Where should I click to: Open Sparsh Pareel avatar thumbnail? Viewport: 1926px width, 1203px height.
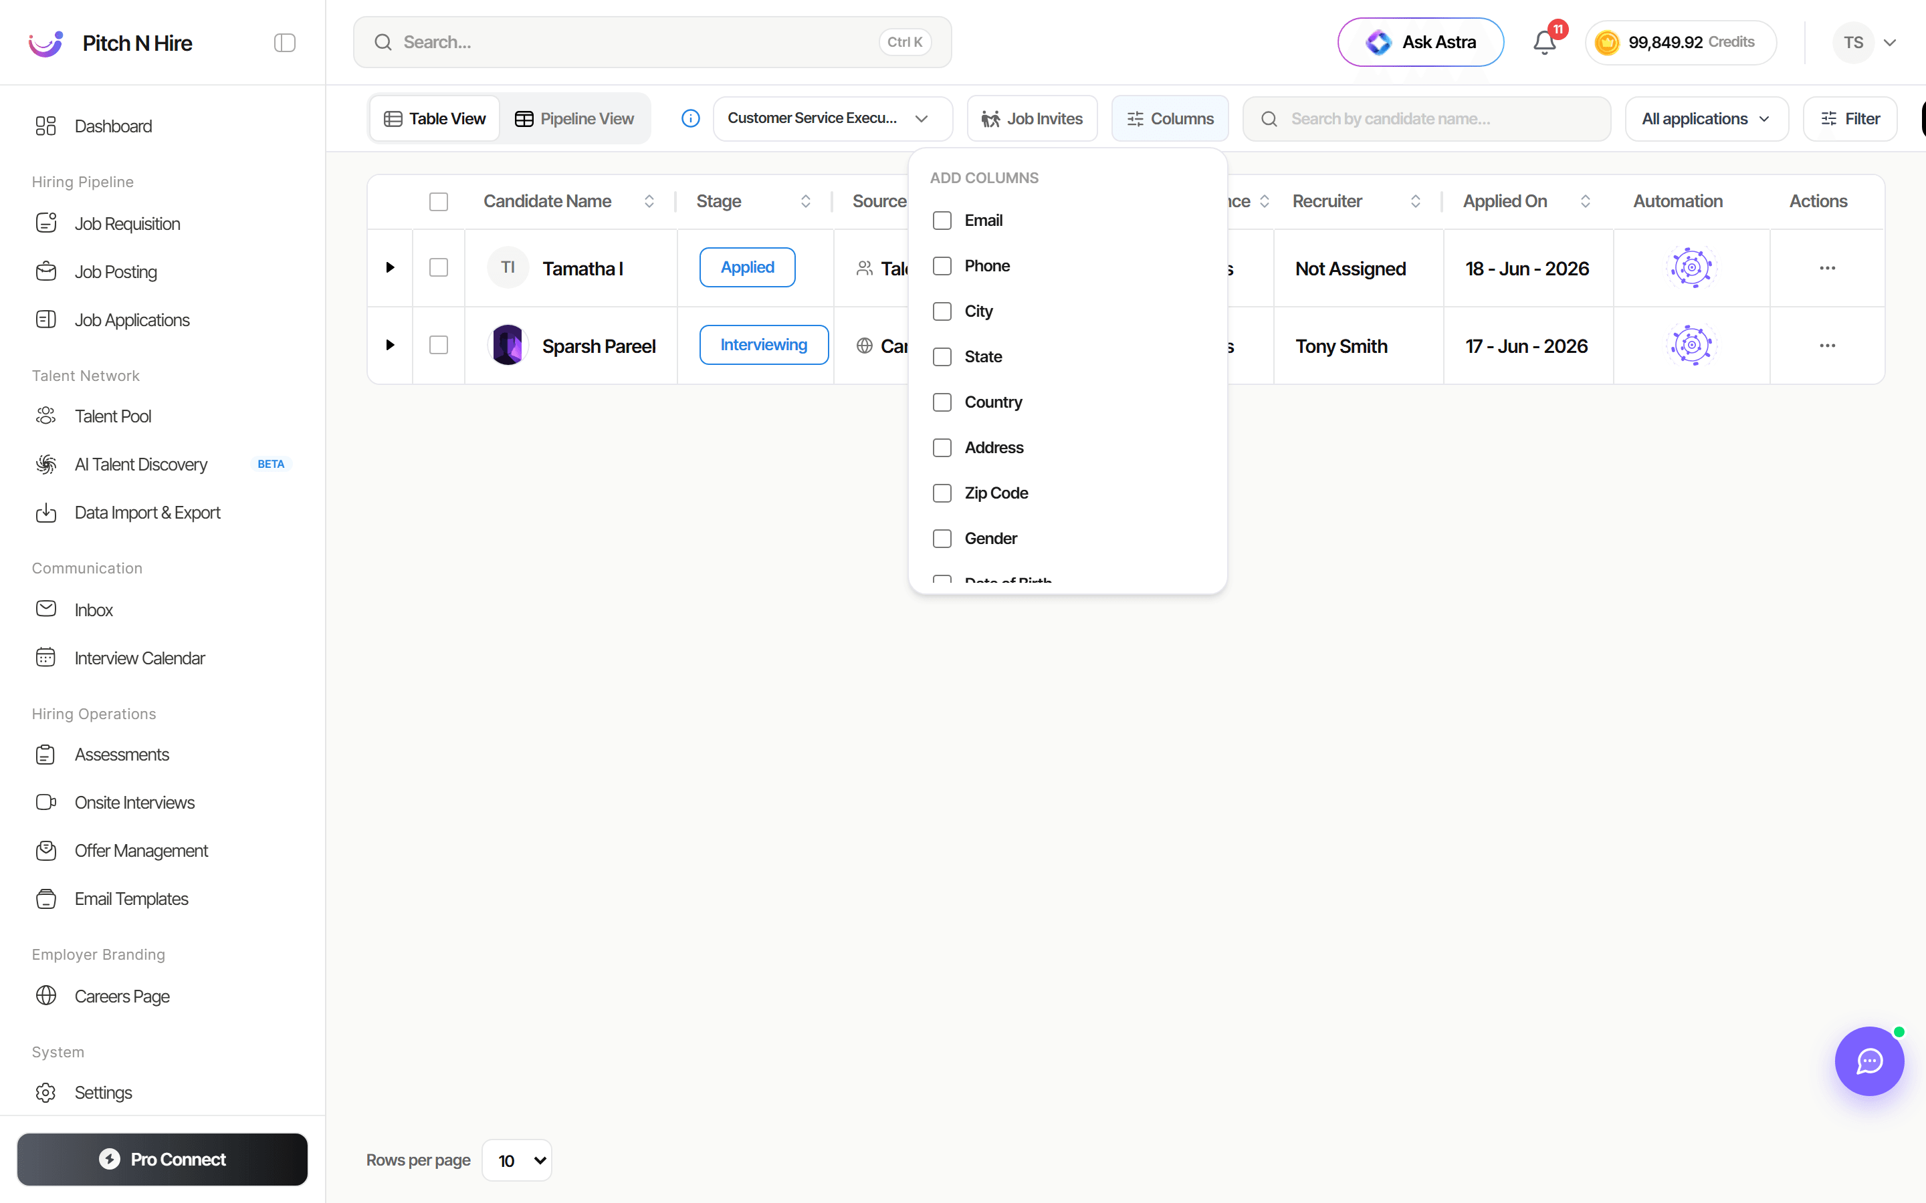click(508, 346)
